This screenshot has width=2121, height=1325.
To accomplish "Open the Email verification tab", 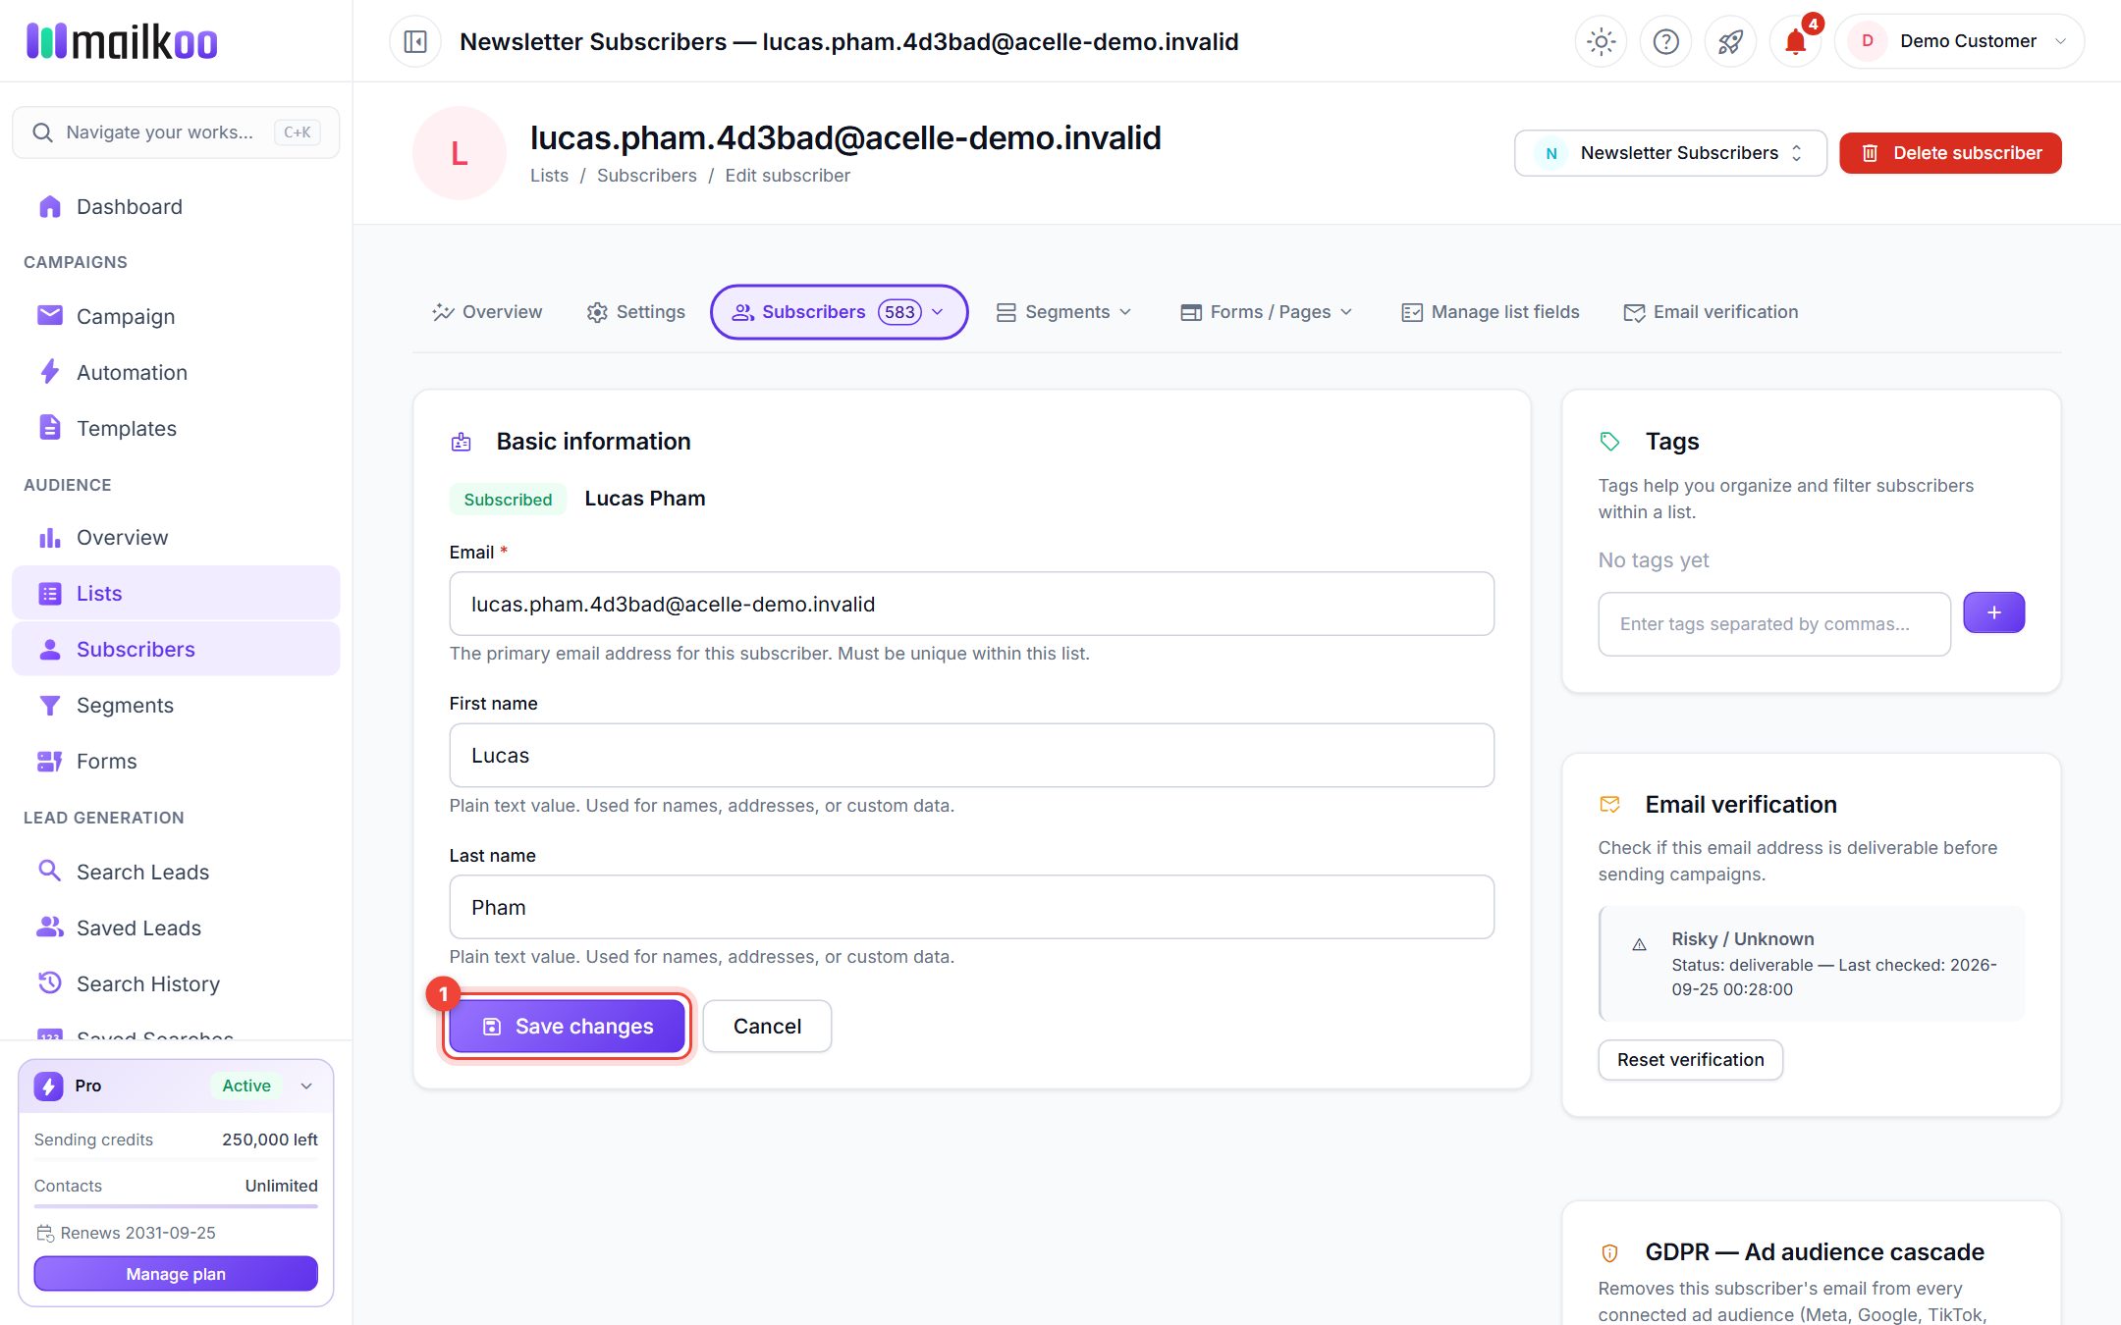I will [1712, 312].
